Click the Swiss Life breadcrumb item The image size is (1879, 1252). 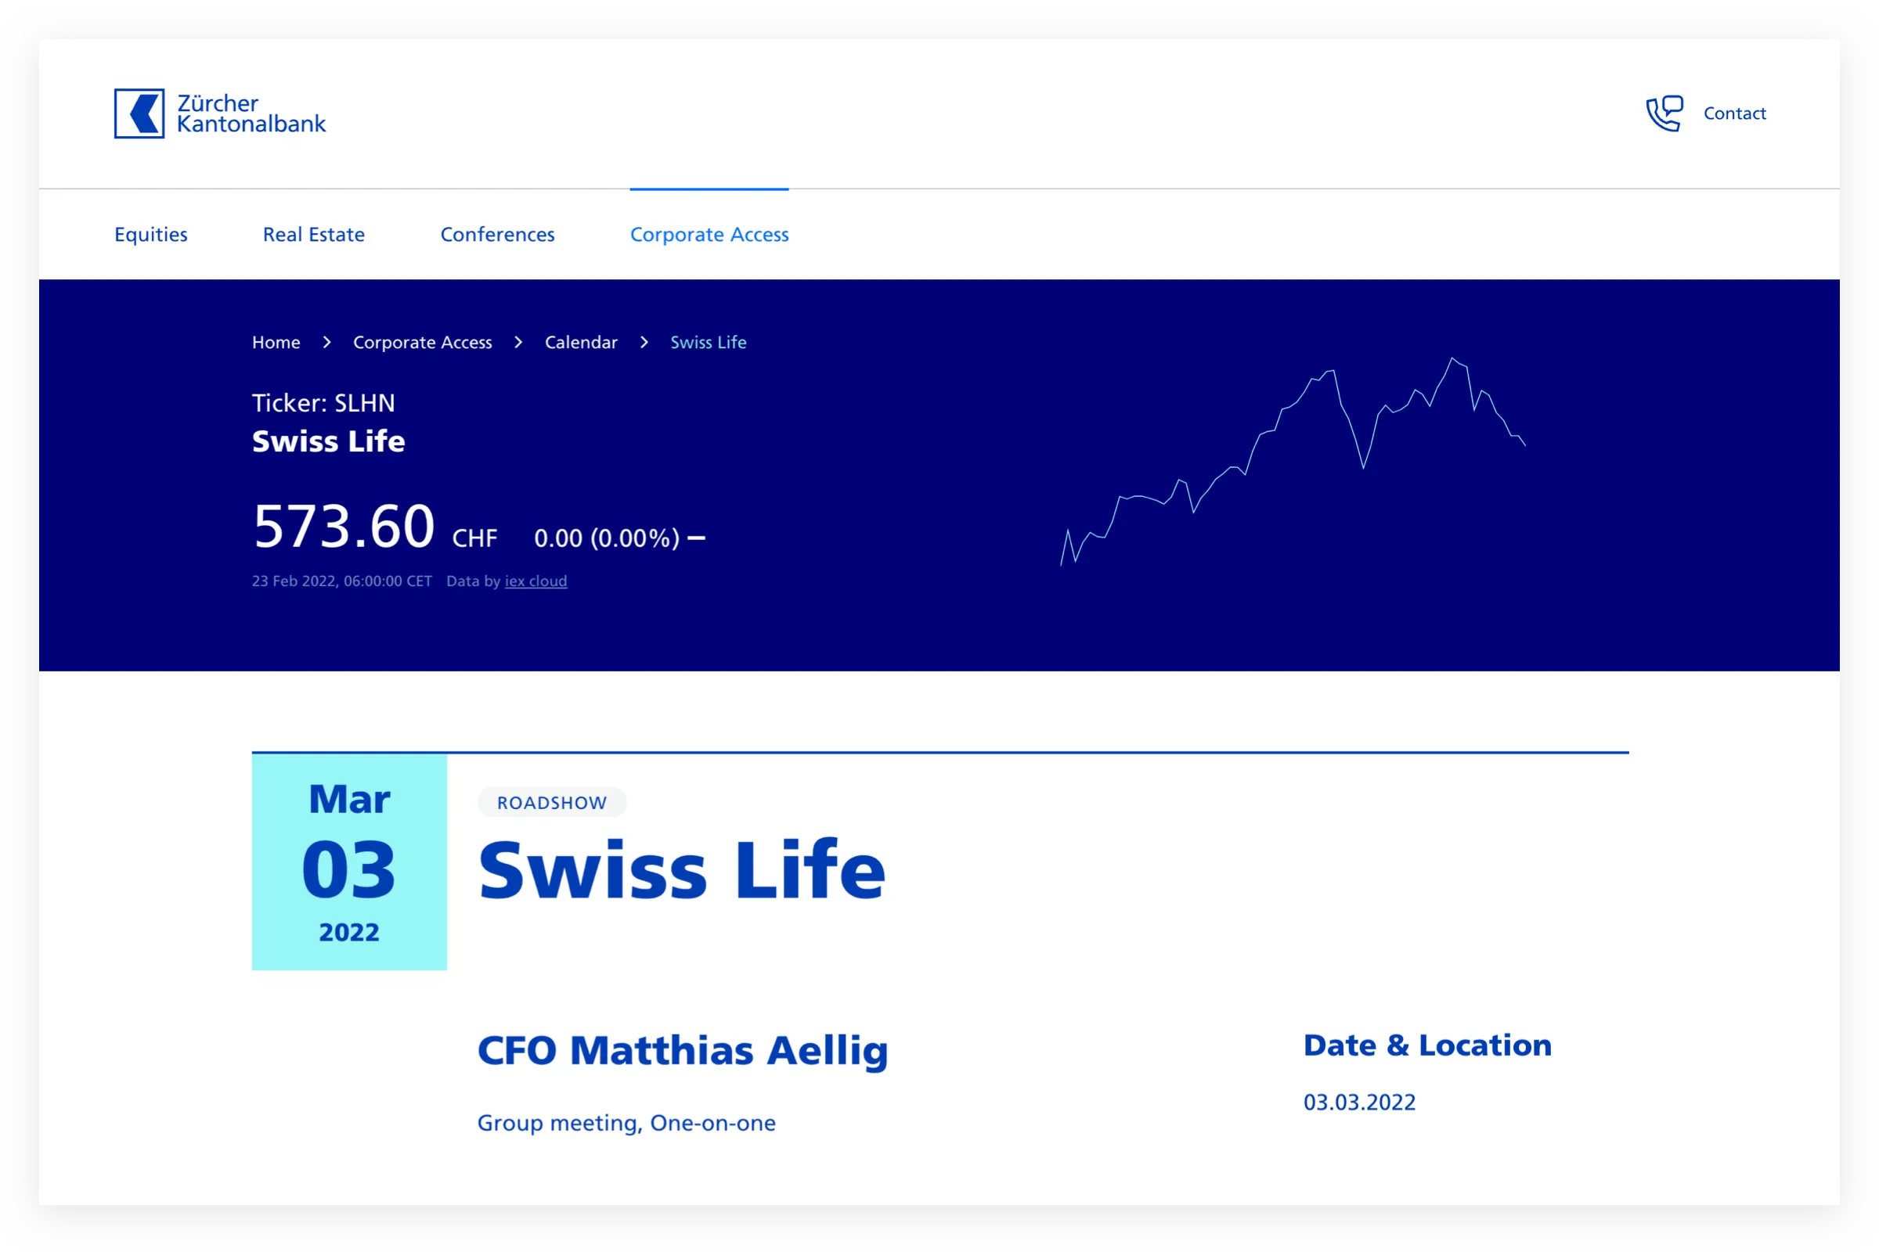click(x=708, y=343)
